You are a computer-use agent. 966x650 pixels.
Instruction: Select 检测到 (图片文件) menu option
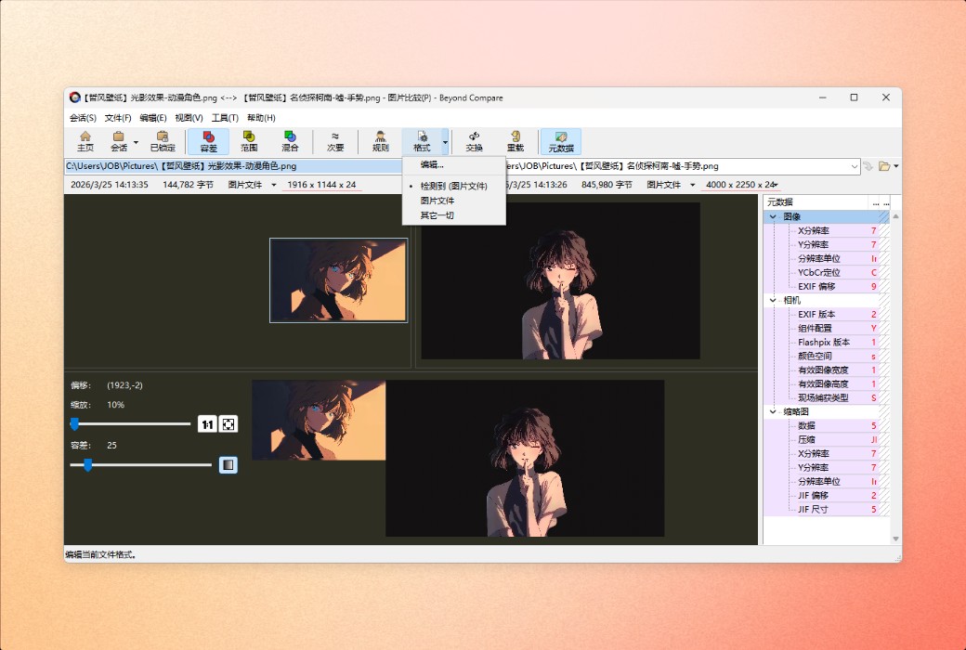(x=453, y=186)
